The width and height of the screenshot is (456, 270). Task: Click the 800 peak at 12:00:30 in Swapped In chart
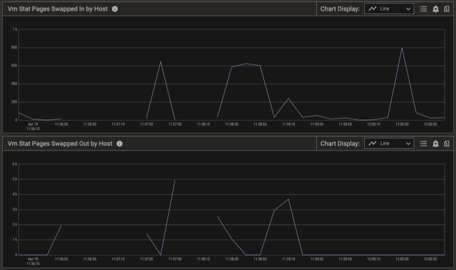point(402,48)
